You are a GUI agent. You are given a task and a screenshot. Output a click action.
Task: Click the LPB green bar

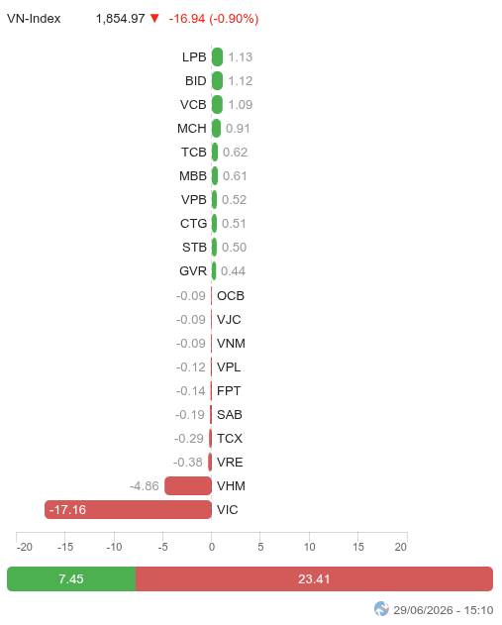[x=217, y=57]
